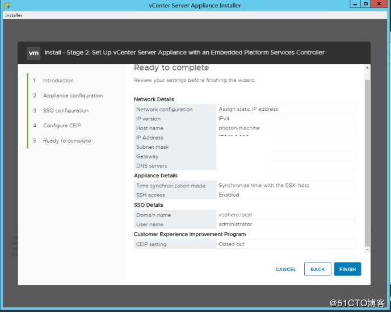Screen dimensions: 391x313
Task: Click the 'IPv4' value
Action: click(x=224, y=118)
